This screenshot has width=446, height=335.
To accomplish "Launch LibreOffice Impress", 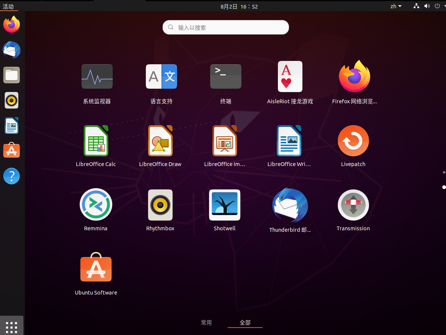I will [225, 141].
